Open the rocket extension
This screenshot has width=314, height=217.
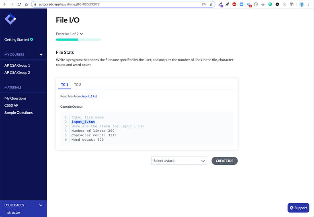click(227, 4)
